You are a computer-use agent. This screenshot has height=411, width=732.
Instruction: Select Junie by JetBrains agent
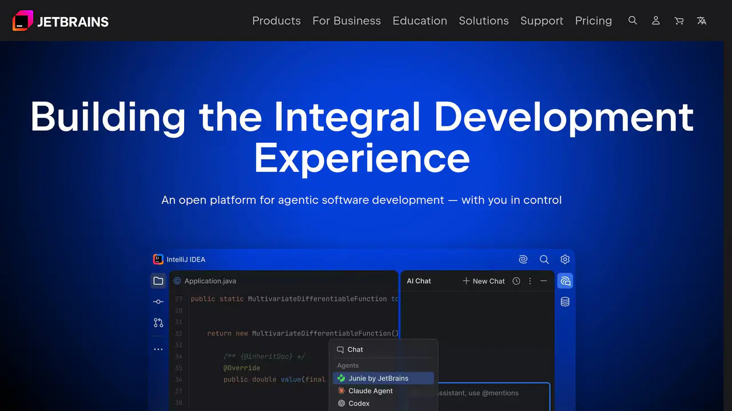(383, 378)
